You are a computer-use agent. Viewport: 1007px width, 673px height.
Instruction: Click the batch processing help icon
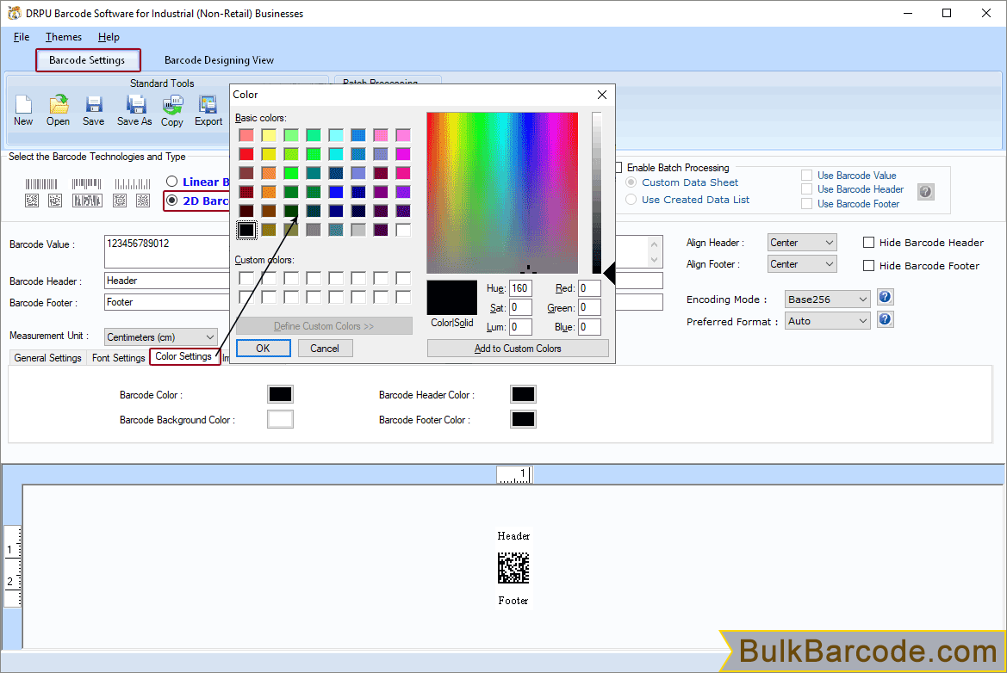click(925, 191)
